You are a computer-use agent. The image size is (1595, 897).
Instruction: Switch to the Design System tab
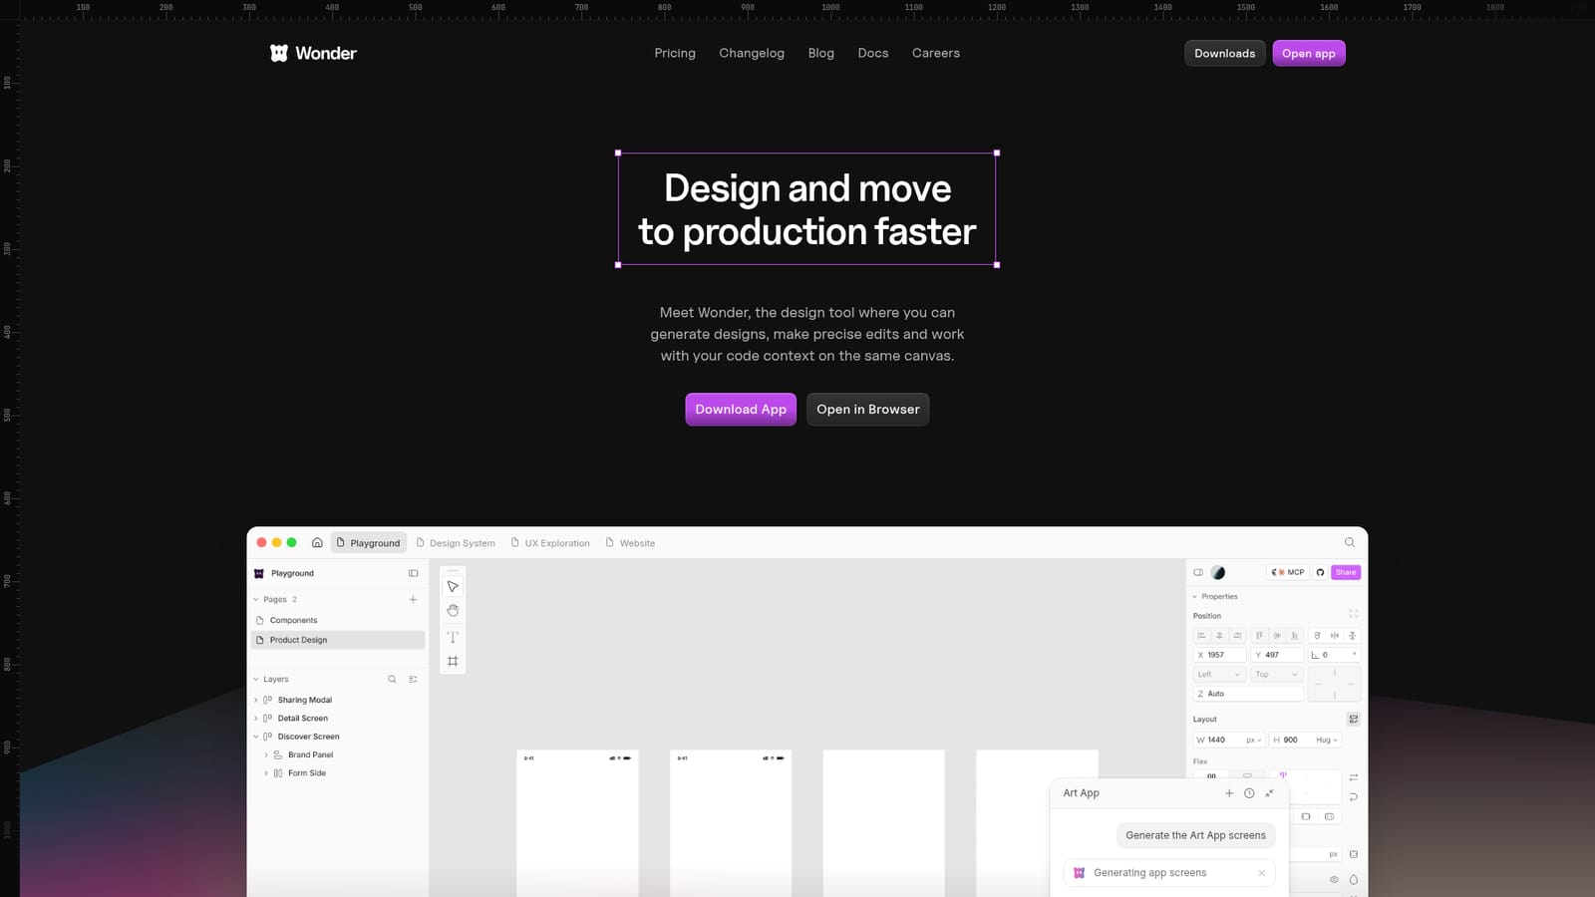point(456,543)
